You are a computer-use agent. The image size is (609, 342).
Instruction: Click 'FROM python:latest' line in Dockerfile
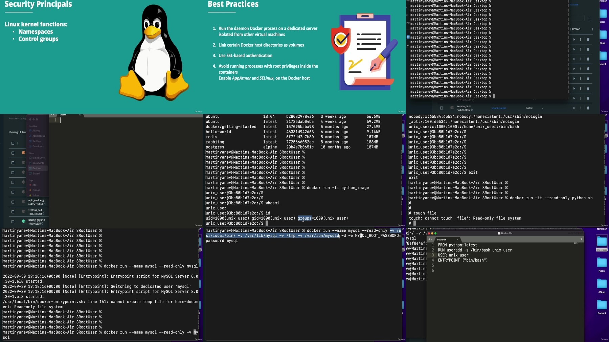(x=457, y=245)
